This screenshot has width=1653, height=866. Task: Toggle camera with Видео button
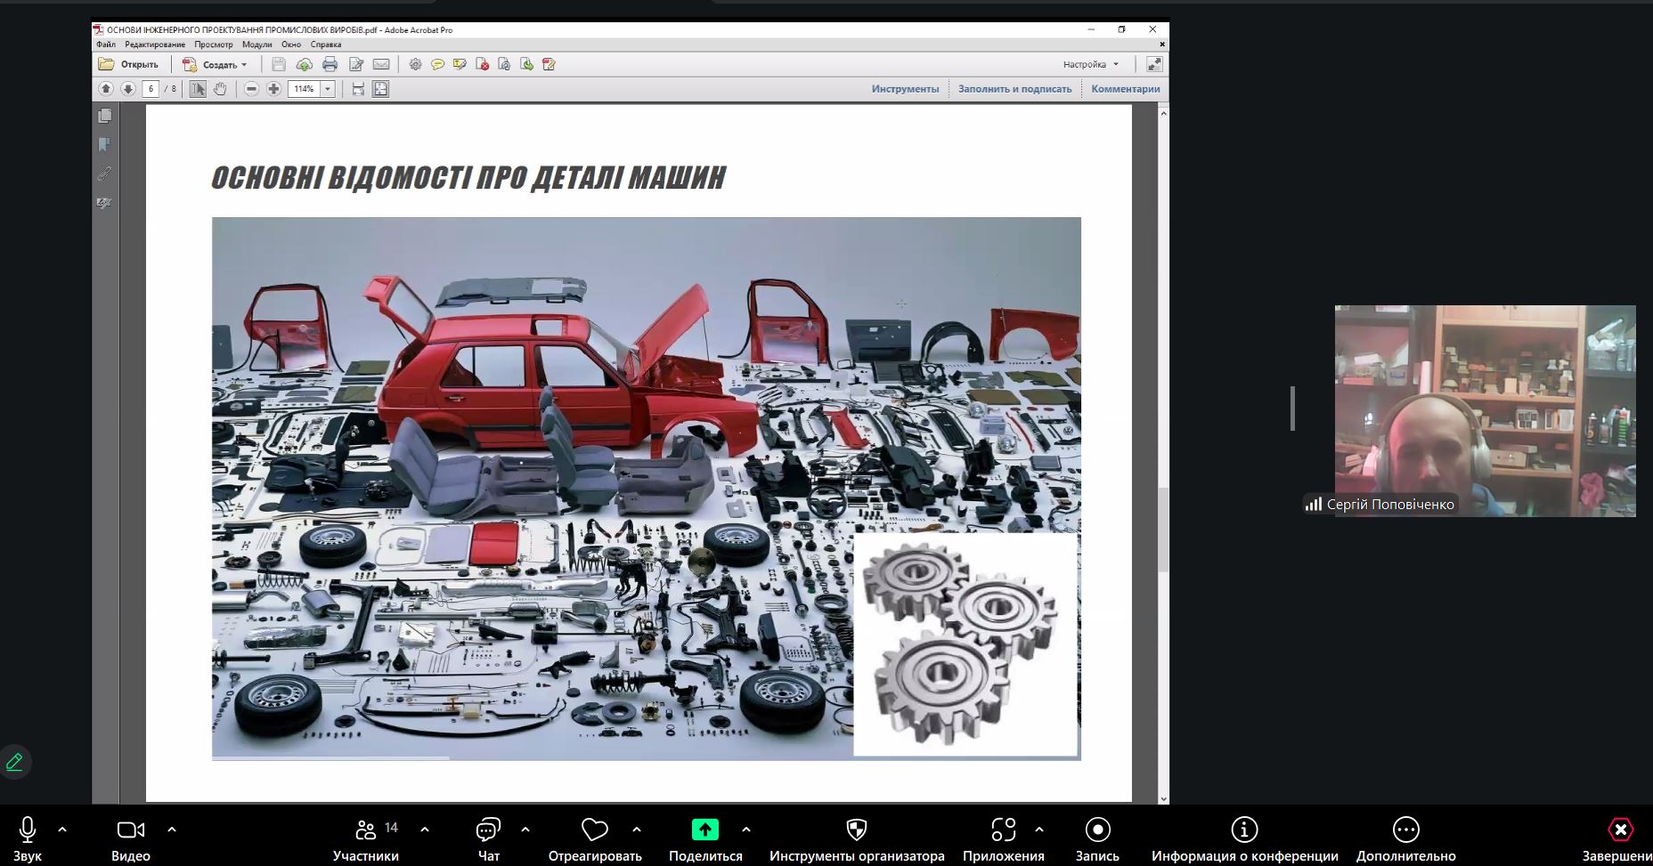pos(130,838)
